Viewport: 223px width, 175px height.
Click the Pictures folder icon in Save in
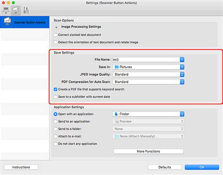point(117,67)
